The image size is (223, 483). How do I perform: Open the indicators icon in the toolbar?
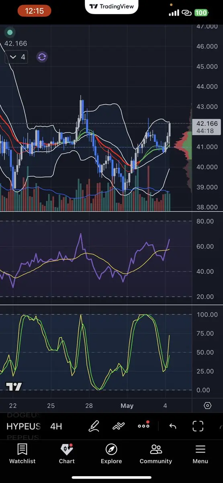(119, 426)
